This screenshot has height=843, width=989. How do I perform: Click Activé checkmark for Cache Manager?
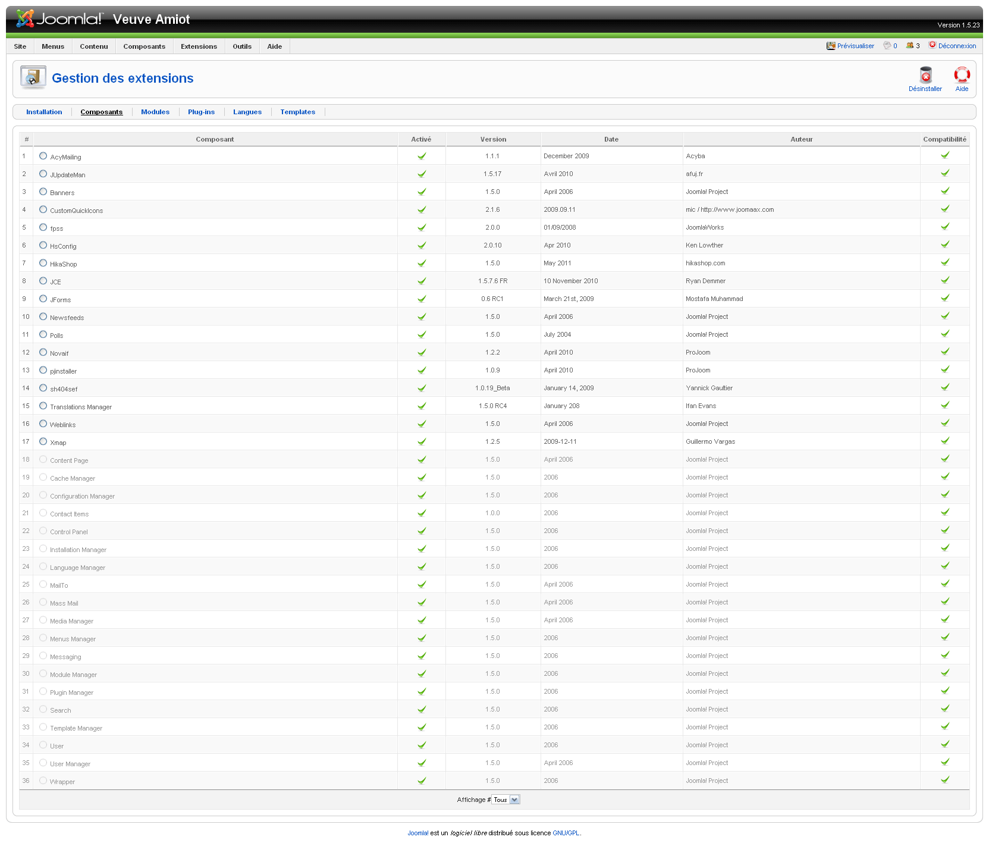click(422, 477)
